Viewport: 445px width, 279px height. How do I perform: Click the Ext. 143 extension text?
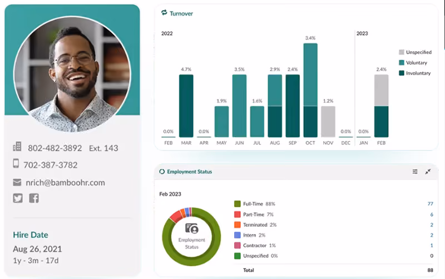(x=103, y=148)
